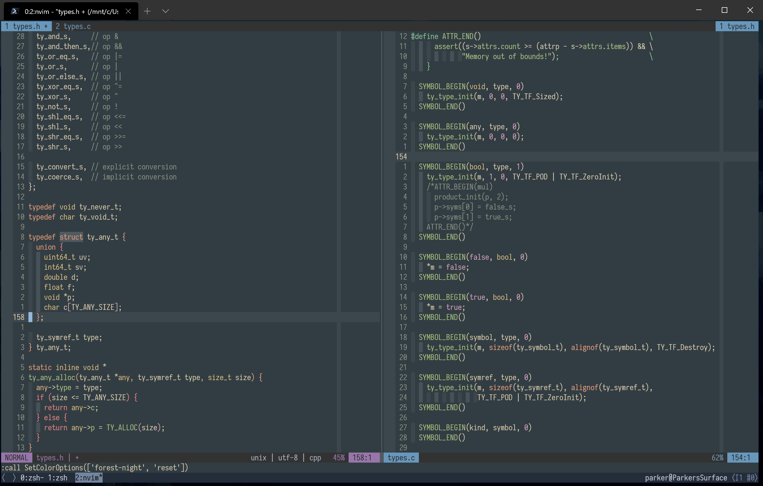Click the right-side types.h tabline label
The height and width of the screenshot is (486, 763).
click(x=737, y=26)
